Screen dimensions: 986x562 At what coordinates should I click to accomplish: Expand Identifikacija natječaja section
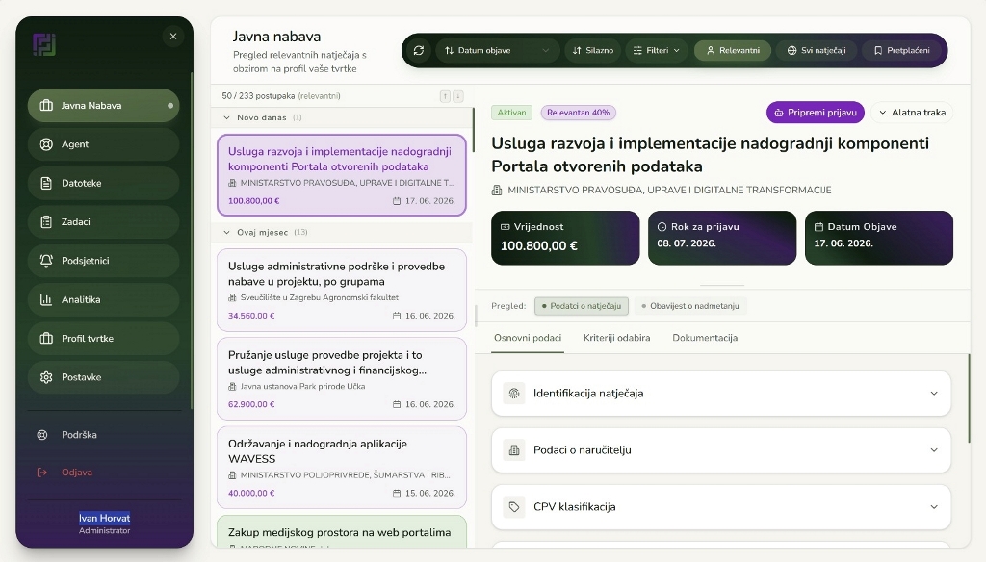click(x=720, y=394)
